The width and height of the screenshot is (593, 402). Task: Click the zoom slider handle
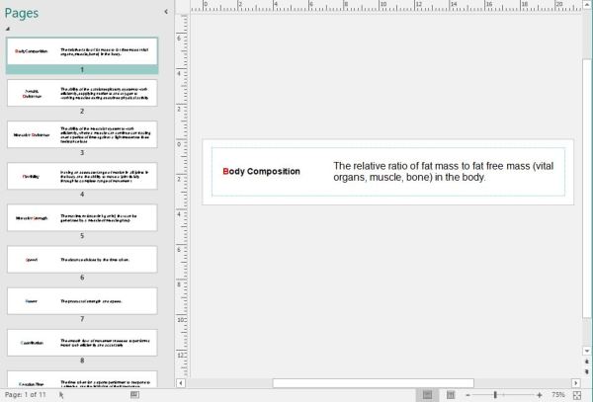click(x=495, y=394)
